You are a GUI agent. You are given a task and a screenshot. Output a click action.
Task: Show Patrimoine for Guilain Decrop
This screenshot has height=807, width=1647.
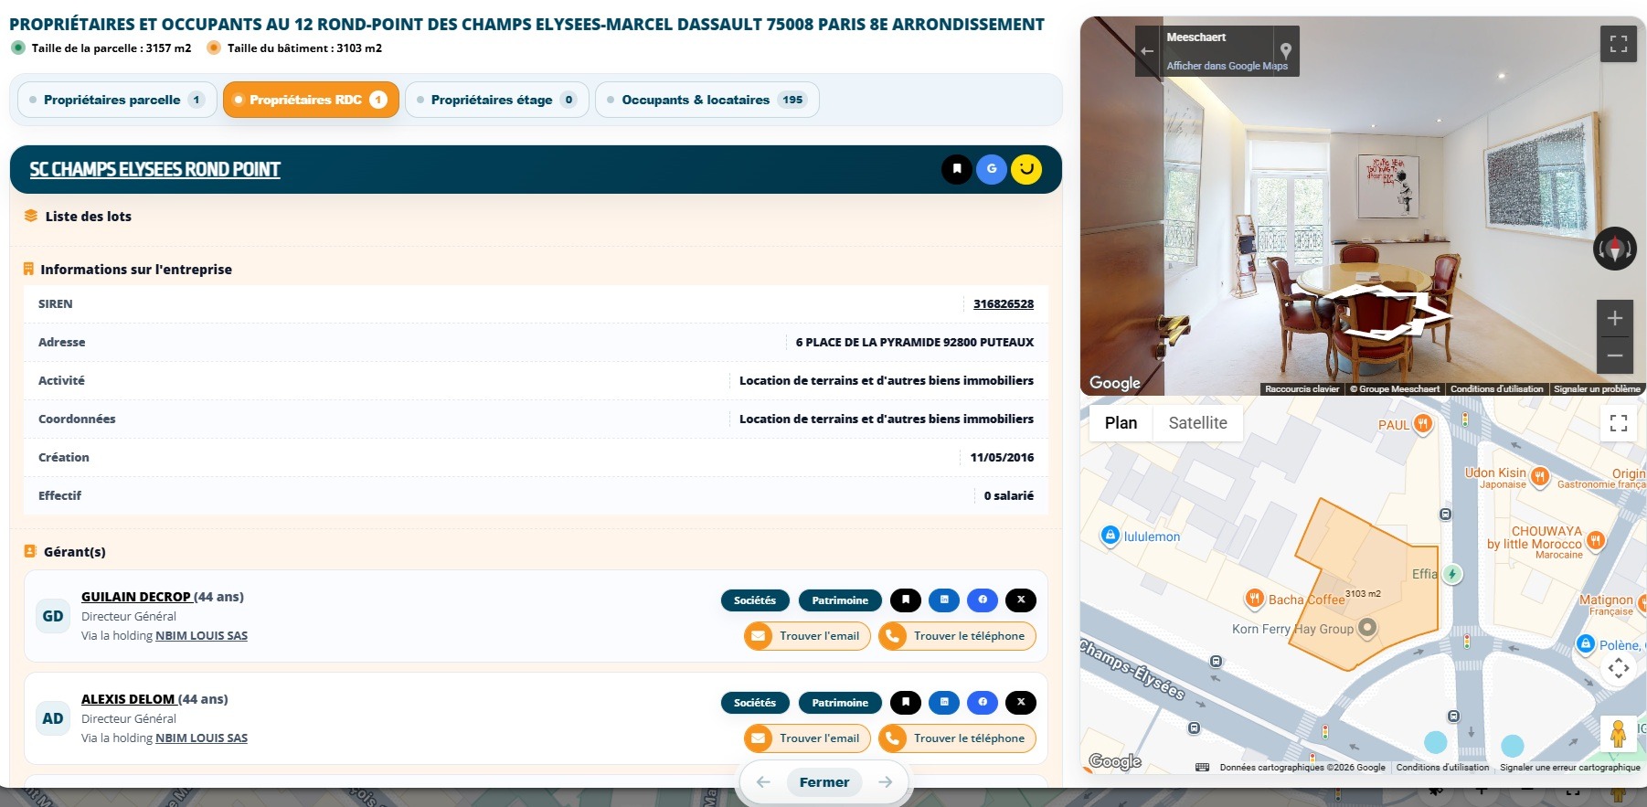840,600
